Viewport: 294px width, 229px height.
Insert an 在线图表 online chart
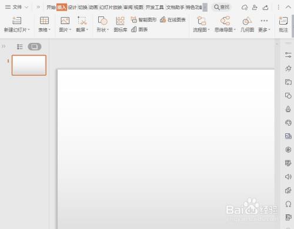pos(173,20)
